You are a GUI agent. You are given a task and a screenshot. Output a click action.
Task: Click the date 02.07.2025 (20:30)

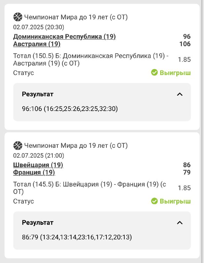click(39, 27)
